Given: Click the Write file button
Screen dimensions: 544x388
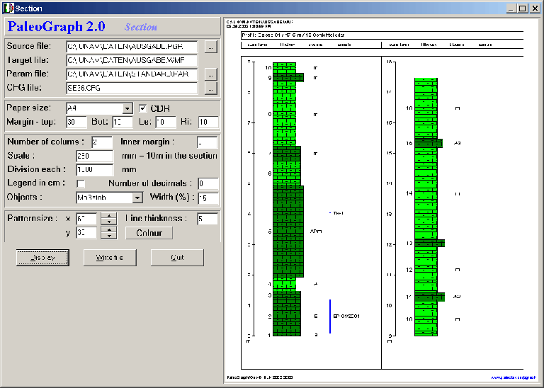Looking at the screenshot, I should pyautogui.click(x=110, y=258).
